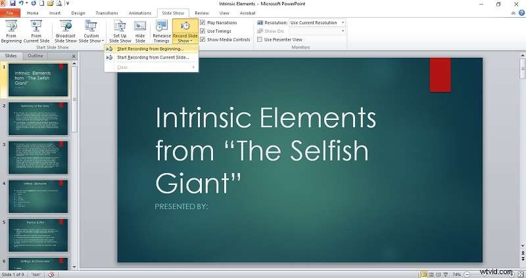This screenshot has width=526, height=278.
Task: Expand the Clear submenu
Action: coord(152,68)
